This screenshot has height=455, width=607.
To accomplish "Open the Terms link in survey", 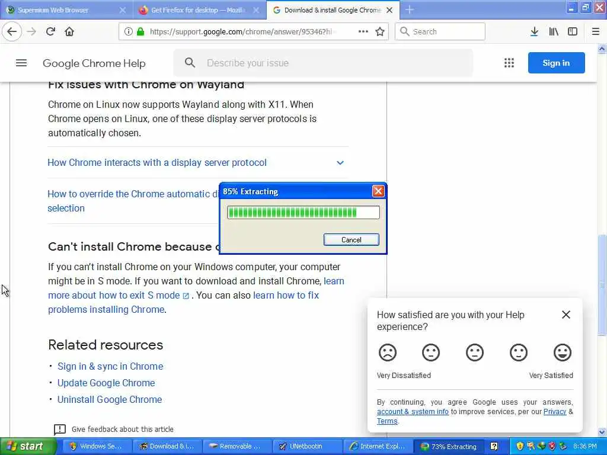I will (387, 421).
